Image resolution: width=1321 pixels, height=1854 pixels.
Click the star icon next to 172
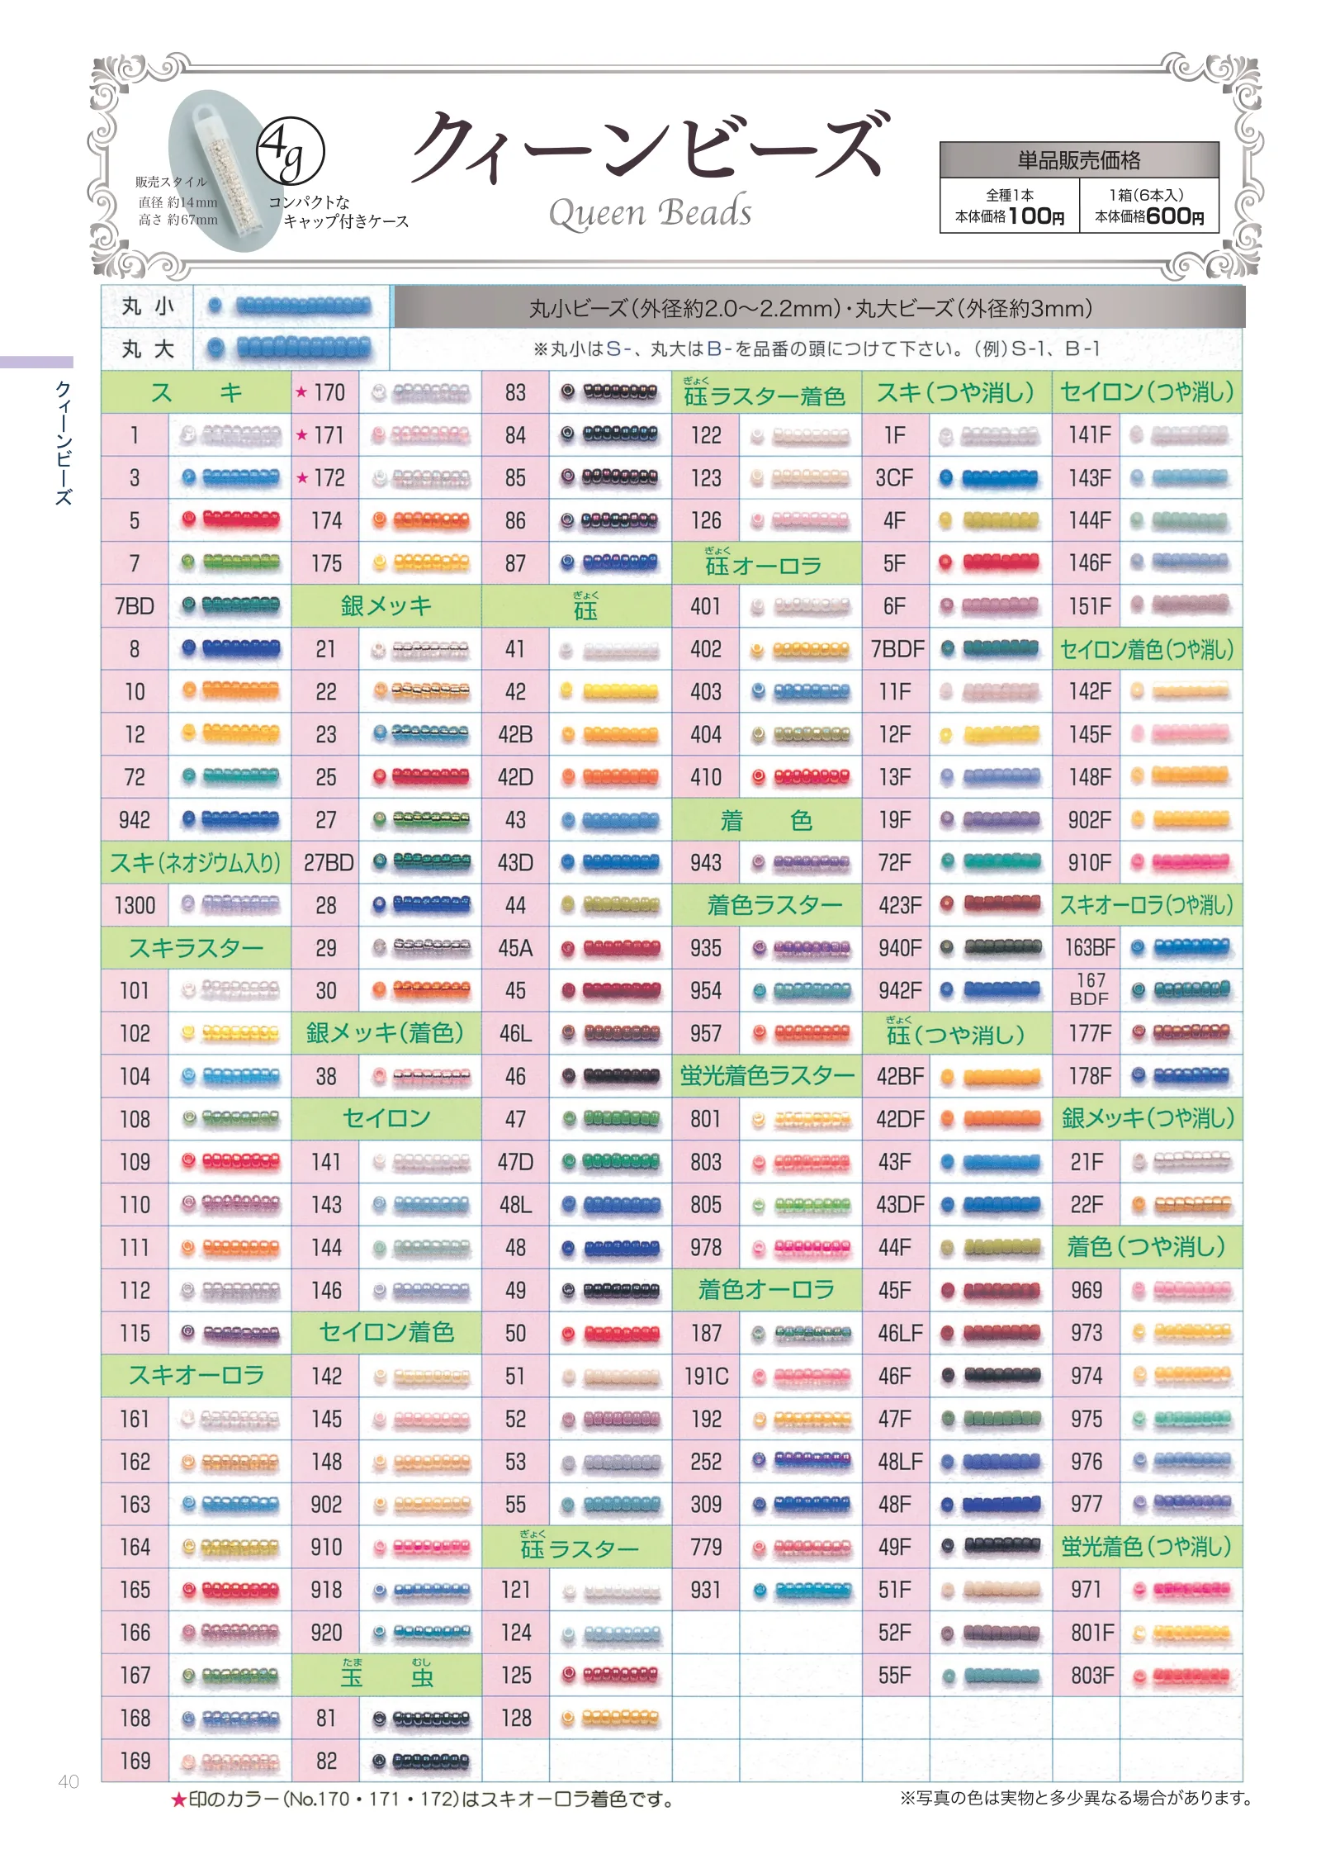click(x=301, y=478)
